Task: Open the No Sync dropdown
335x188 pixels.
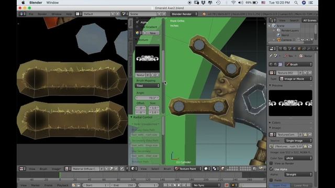Action: [x=206, y=185]
